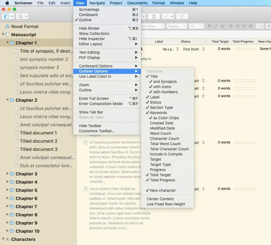Screen dimensions: 271x245
Task: Open the First Draft status dropdown
Action: 194,49
